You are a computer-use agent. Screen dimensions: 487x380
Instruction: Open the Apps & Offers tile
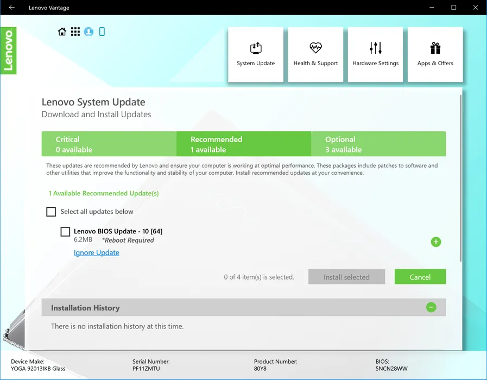pyautogui.click(x=435, y=55)
